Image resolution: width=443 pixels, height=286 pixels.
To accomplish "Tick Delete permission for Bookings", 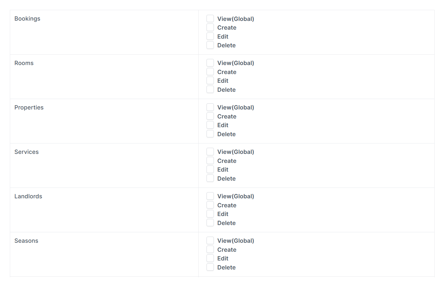I will 210,45.
